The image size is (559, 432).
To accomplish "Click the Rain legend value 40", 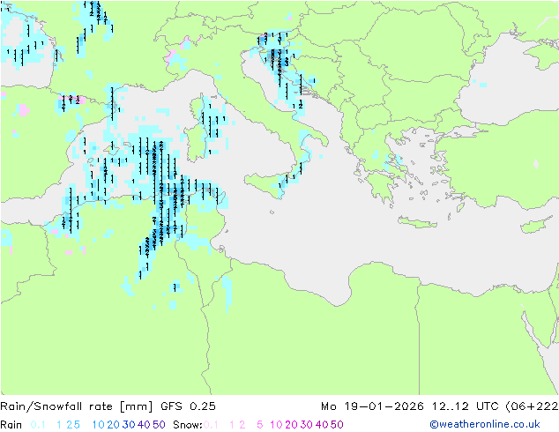I will [144, 425].
